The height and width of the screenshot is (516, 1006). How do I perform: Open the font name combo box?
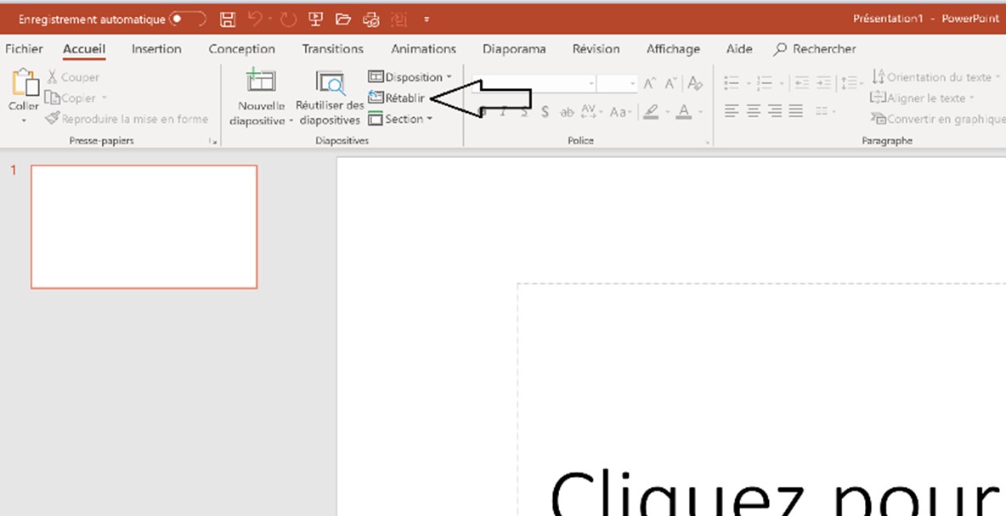[x=535, y=83]
